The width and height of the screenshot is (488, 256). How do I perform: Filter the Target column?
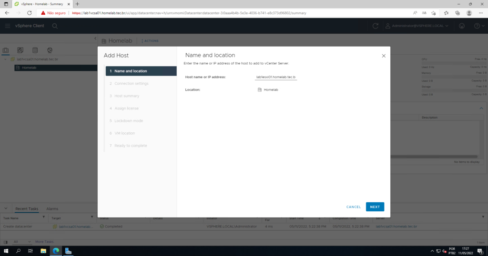(92, 217)
